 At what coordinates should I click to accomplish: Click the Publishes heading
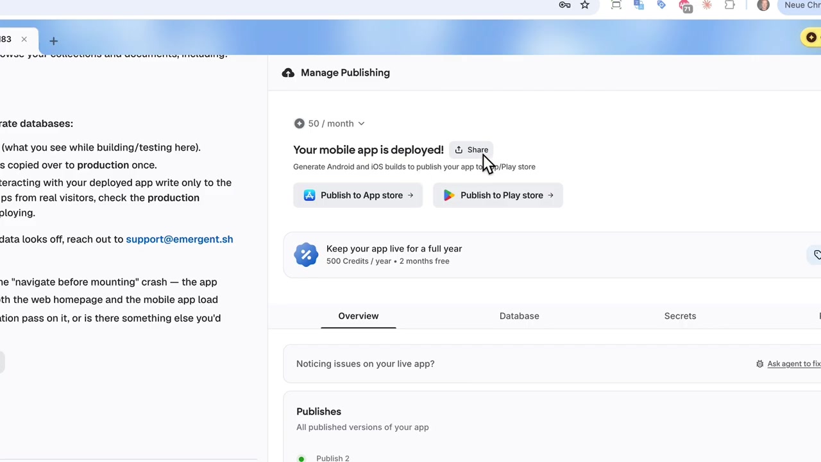click(319, 411)
